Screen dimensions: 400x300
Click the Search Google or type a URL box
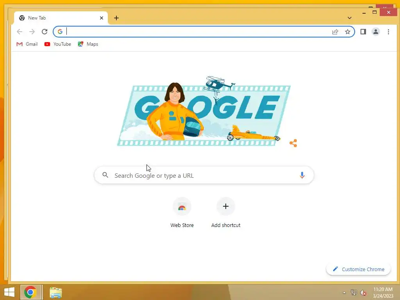click(x=204, y=175)
